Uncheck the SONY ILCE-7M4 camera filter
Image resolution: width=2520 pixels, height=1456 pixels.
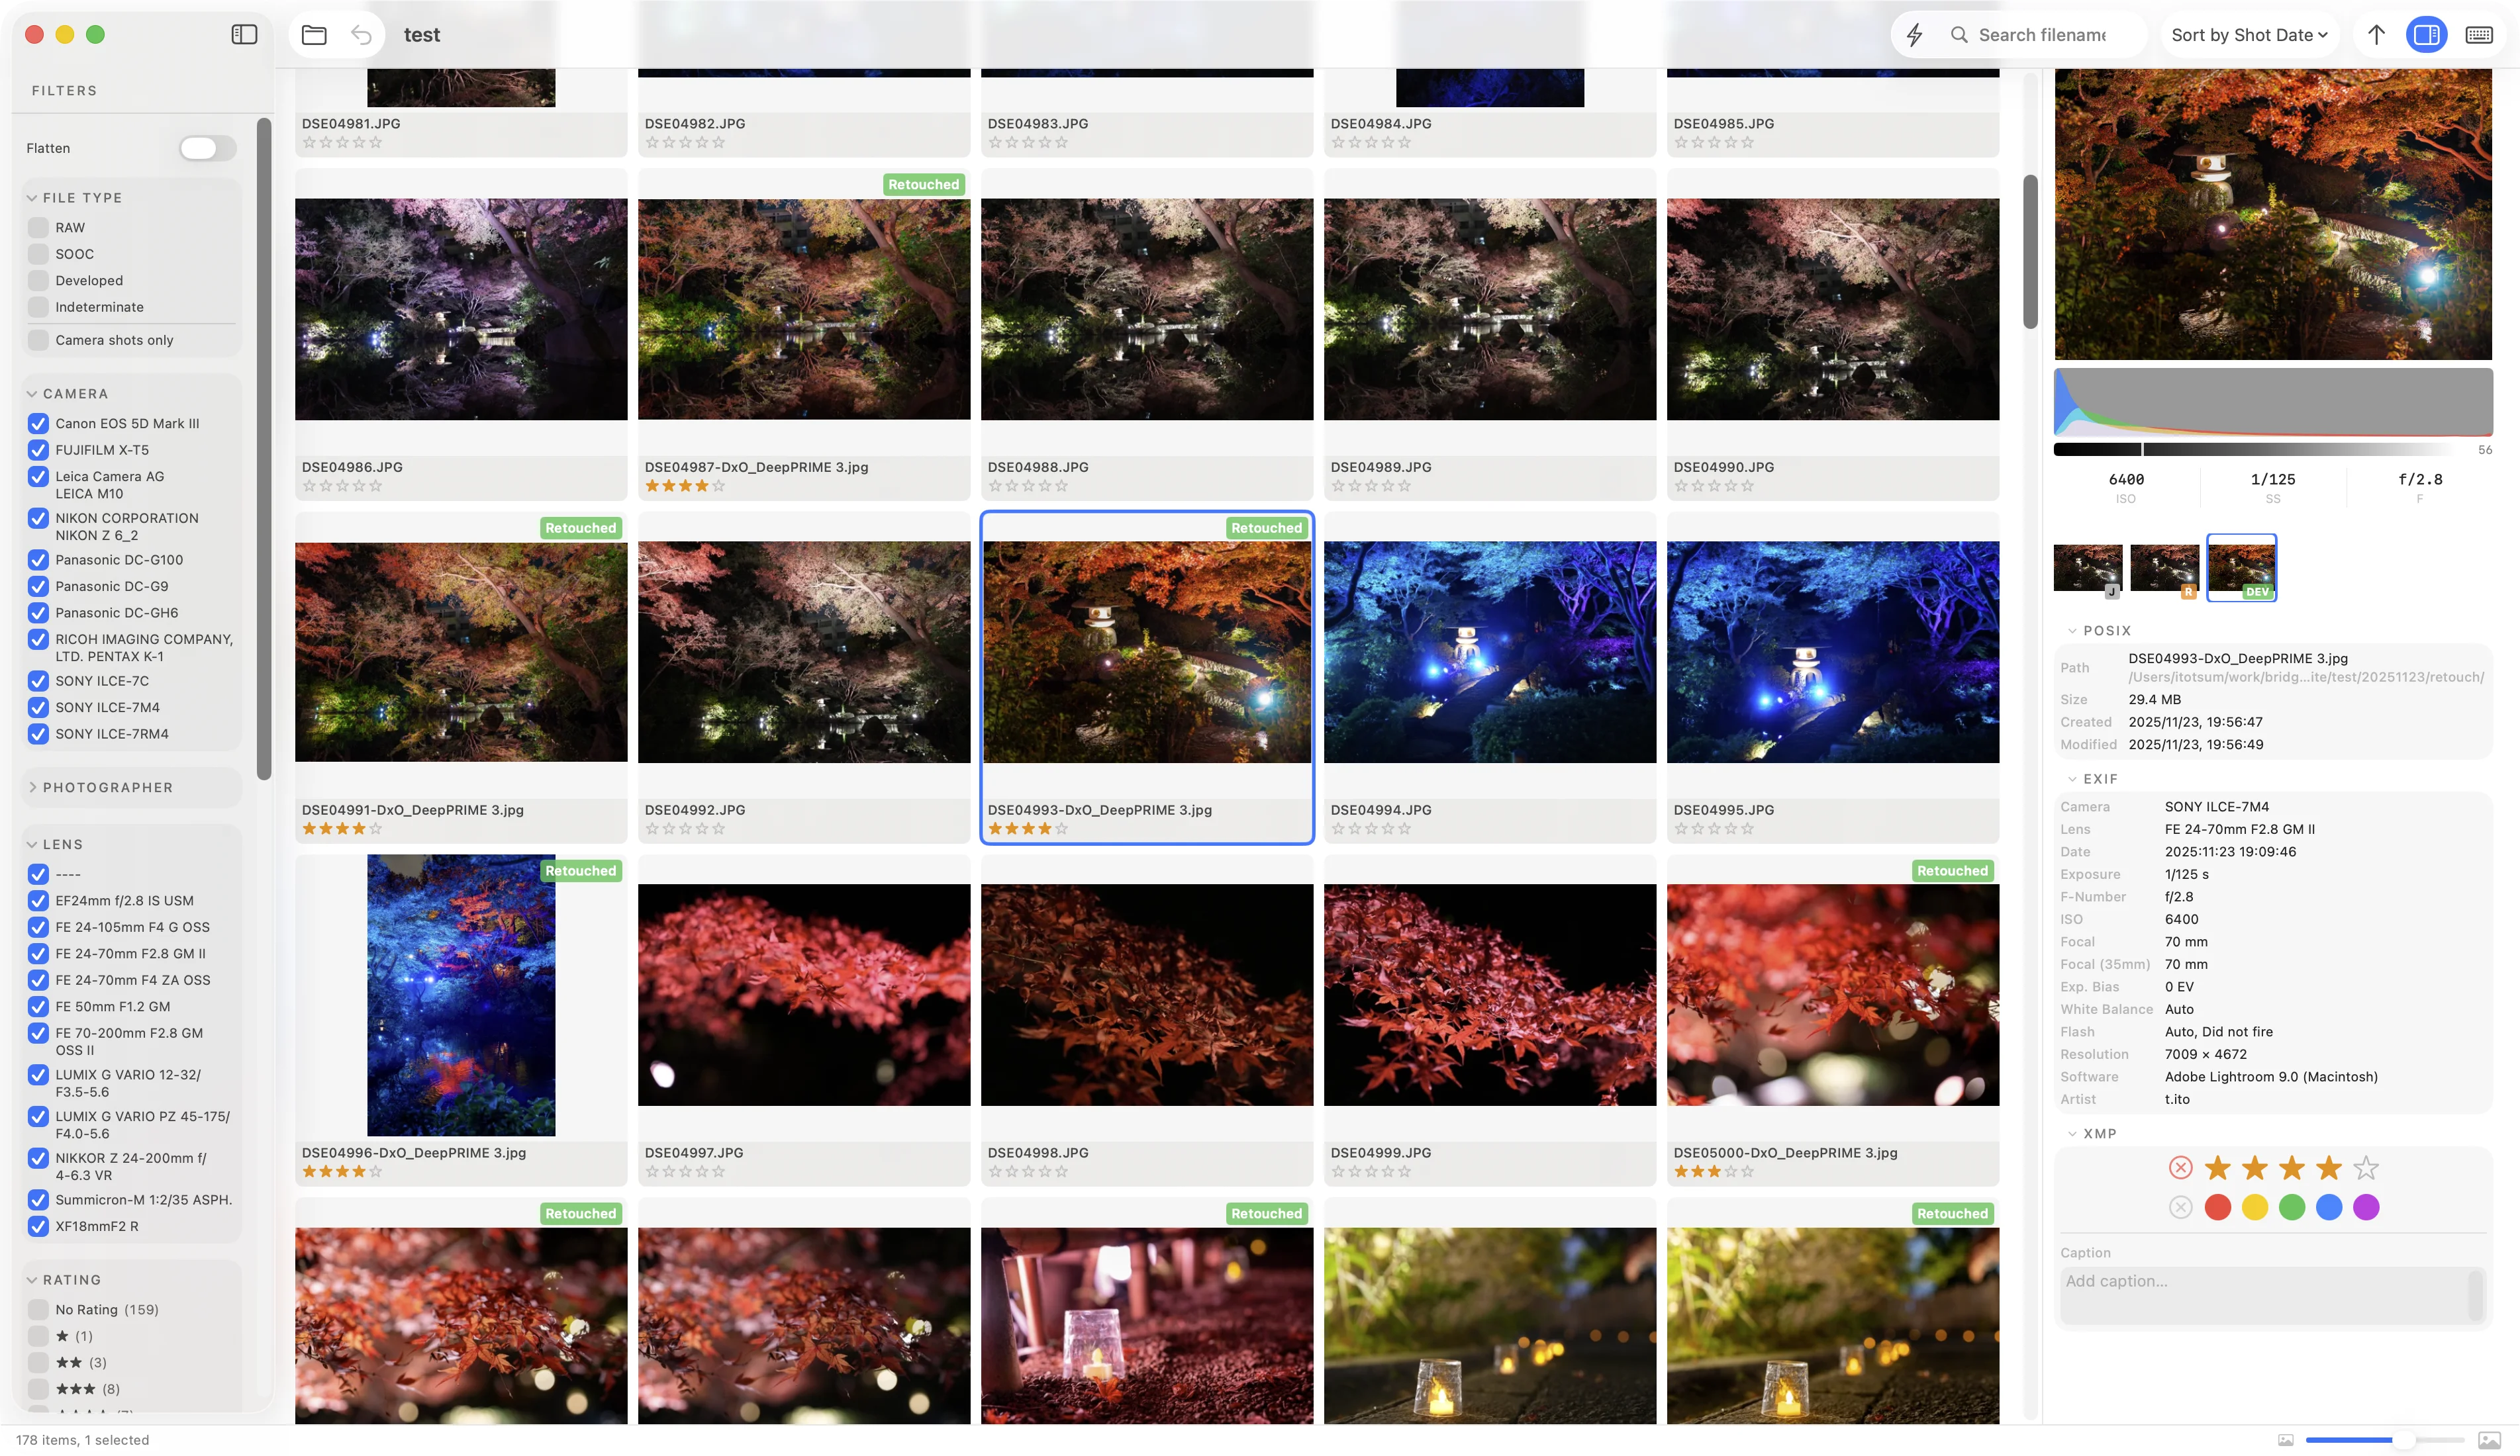(38, 707)
